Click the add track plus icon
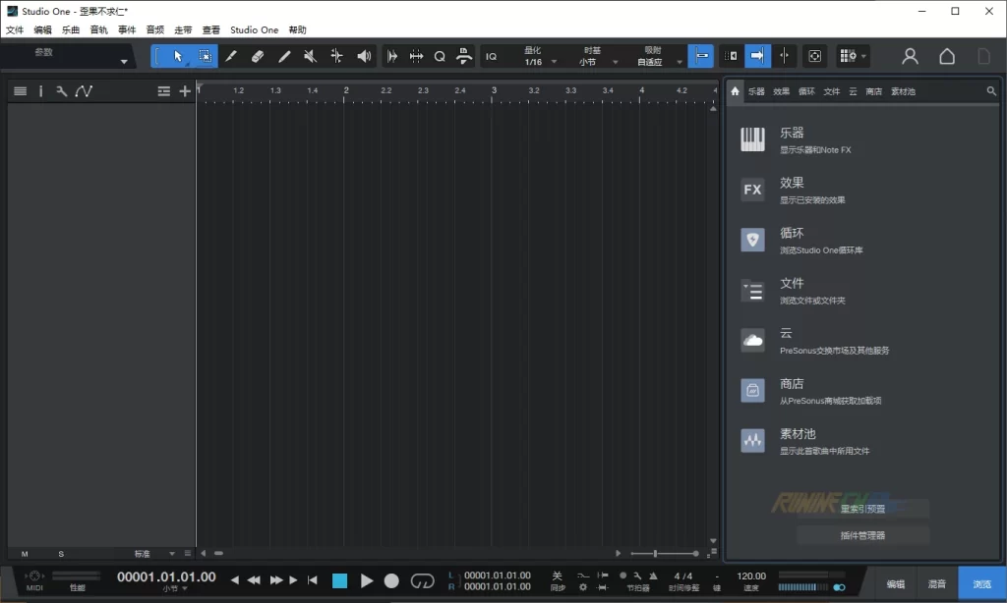Screen dimensions: 1007x603 click(185, 91)
